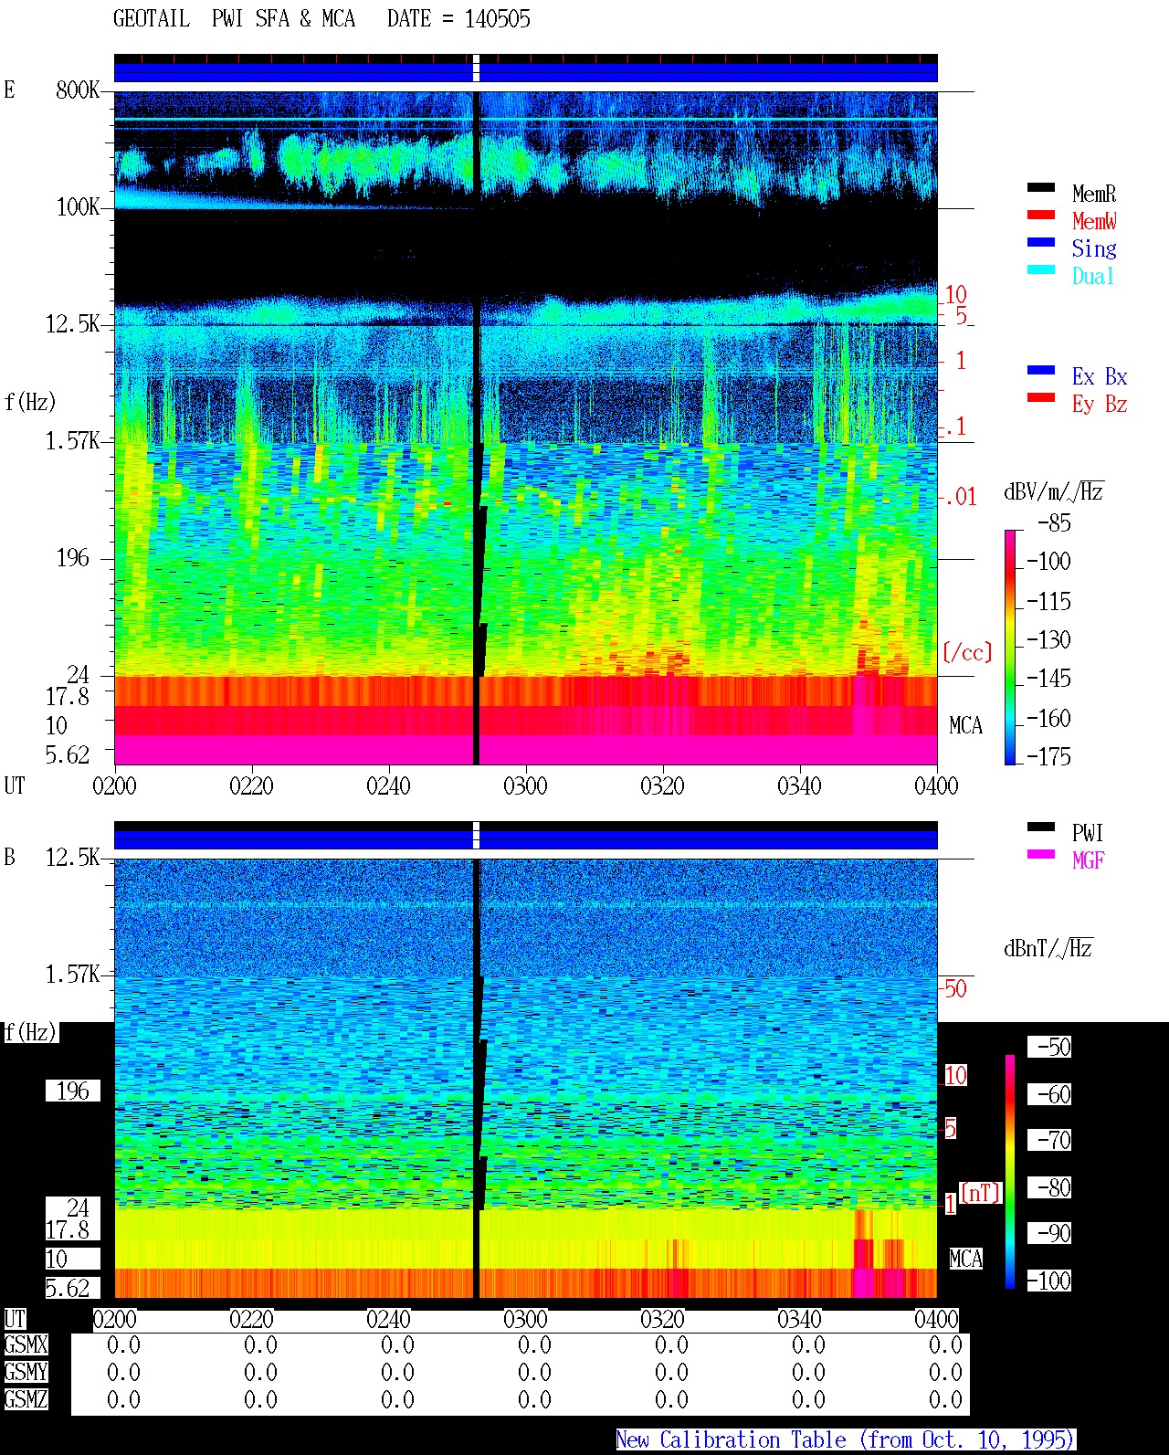The image size is (1169, 1455).
Task: Click the -85 color scale value
Action: [1054, 523]
